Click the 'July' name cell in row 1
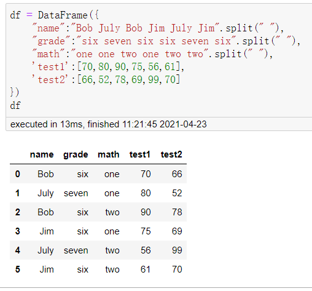The height and width of the screenshot is (291, 312). coord(45,193)
